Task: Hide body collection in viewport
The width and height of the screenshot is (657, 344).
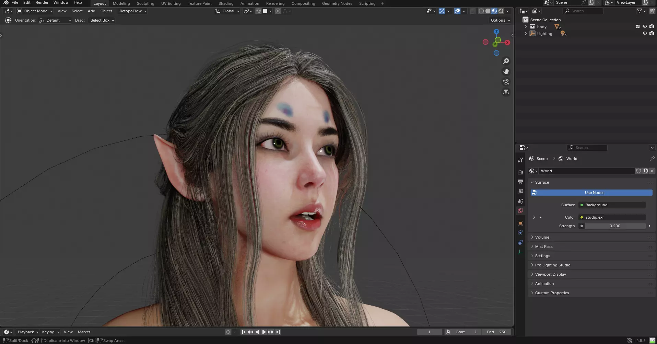Action: click(x=645, y=26)
